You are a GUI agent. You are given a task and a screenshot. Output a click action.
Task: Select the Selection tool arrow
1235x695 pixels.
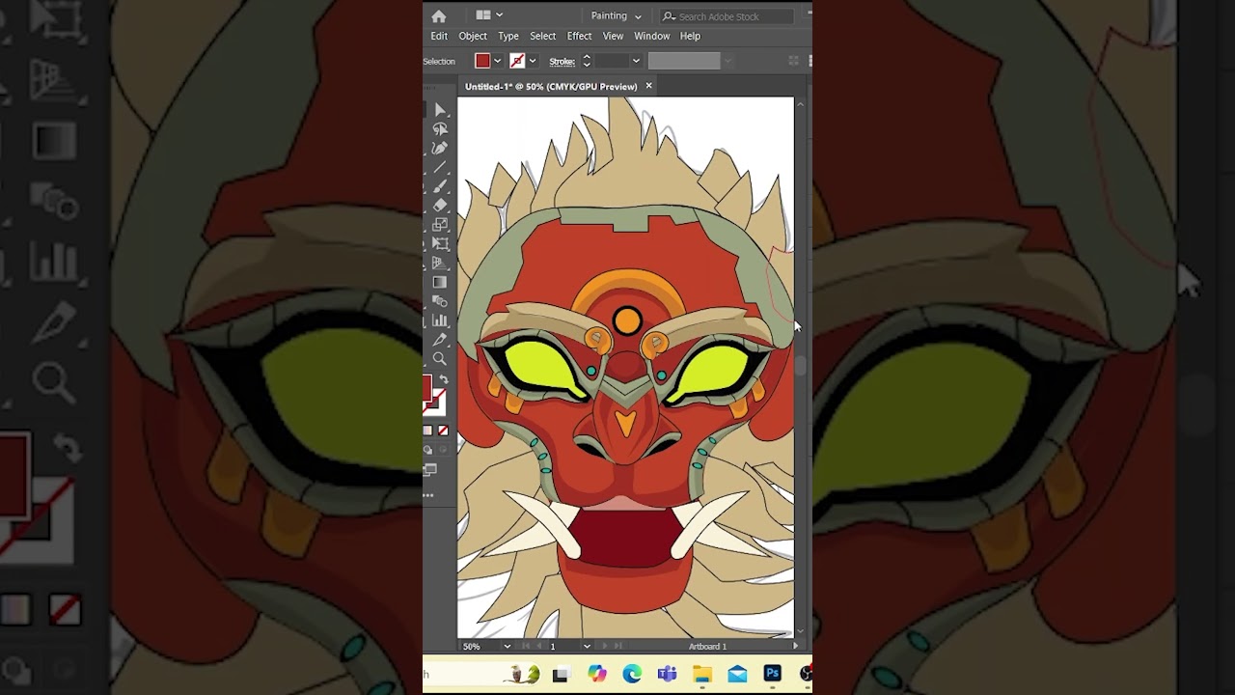(x=440, y=110)
